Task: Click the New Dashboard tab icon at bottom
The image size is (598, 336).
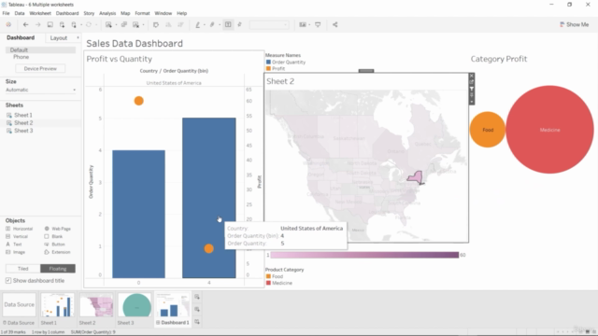Action: 197,309
